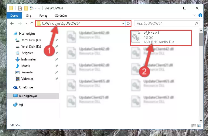The height and width of the screenshot is (136, 208).
Task: Click the scroll up arrow of the file list
Action: pos(201,31)
